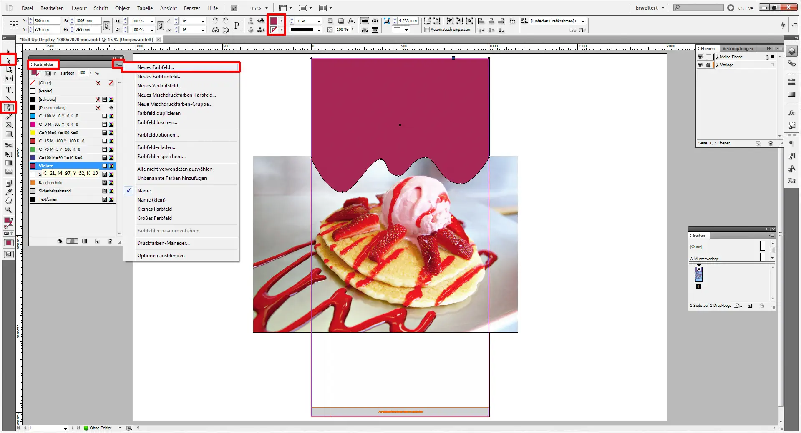Image resolution: width=801 pixels, height=433 pixels.
Task: Switch to the Verknüpfungen tab
Action: pos(738,48)
